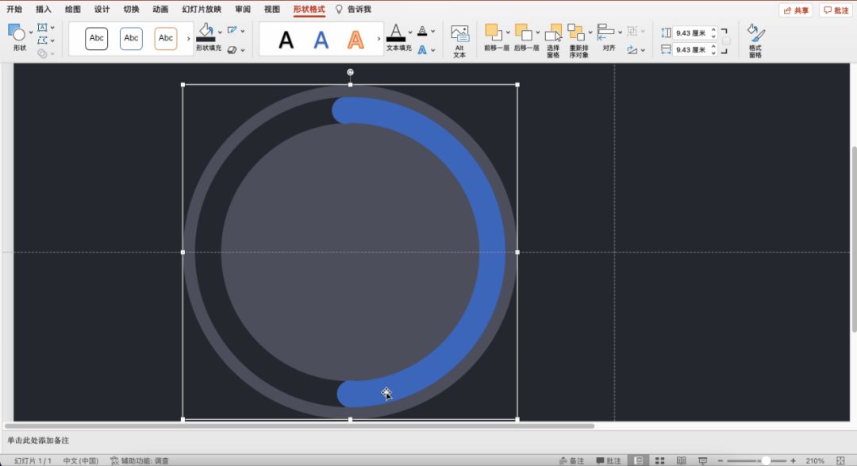Click the 批注 (Comments) button at top right
857x466 pixels.
click(x=836, y=10)
